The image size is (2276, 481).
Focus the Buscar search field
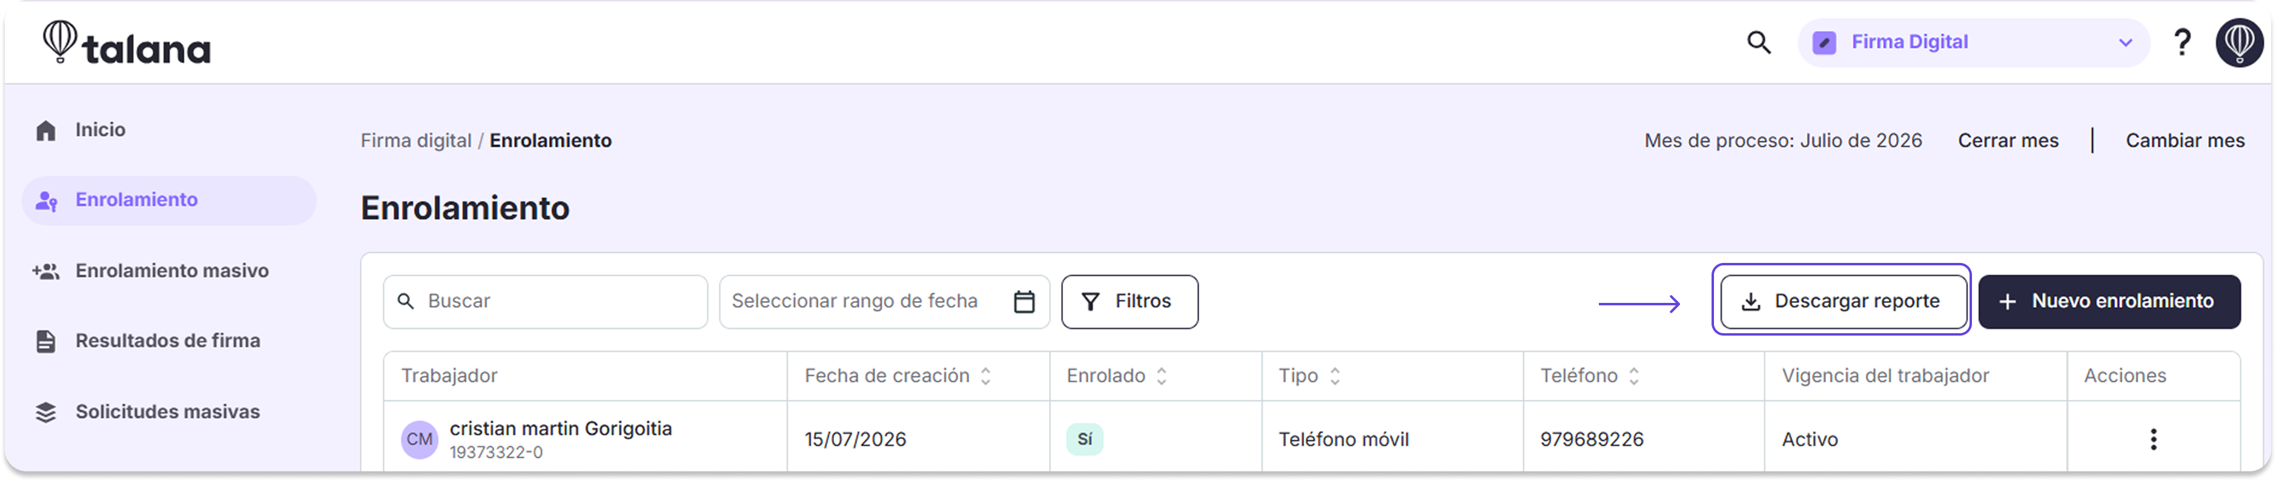545,302
